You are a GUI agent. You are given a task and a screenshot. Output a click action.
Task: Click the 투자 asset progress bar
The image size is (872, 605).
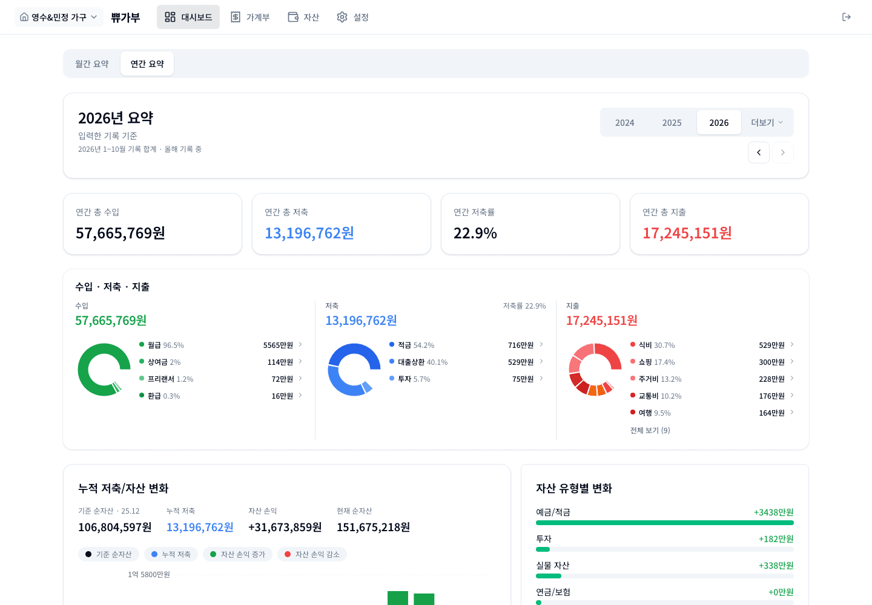click(x=665, y=549)
